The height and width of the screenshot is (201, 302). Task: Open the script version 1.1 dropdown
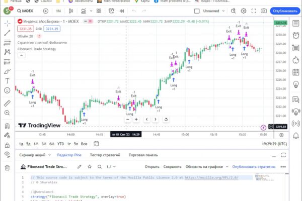click(x=111, y=167)
